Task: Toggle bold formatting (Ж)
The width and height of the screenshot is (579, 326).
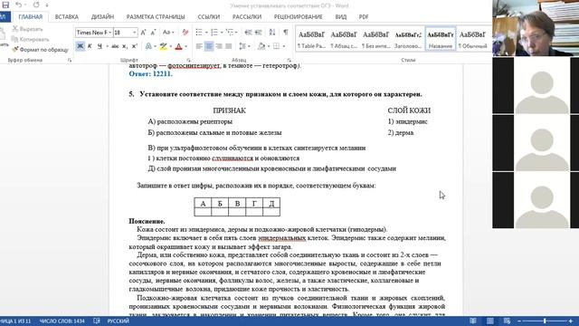Action: [81, 46]
